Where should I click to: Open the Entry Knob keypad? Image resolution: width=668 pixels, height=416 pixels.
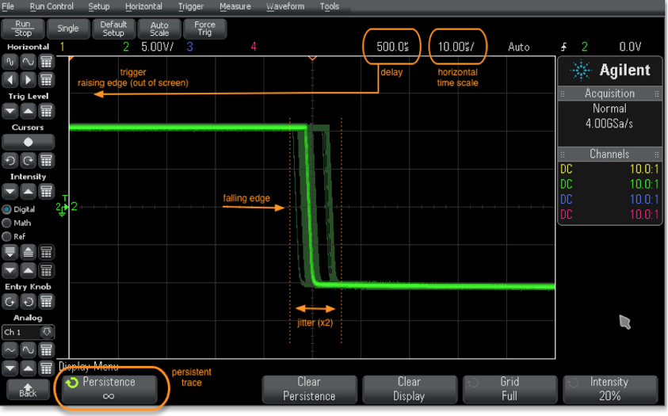(46, 302)
